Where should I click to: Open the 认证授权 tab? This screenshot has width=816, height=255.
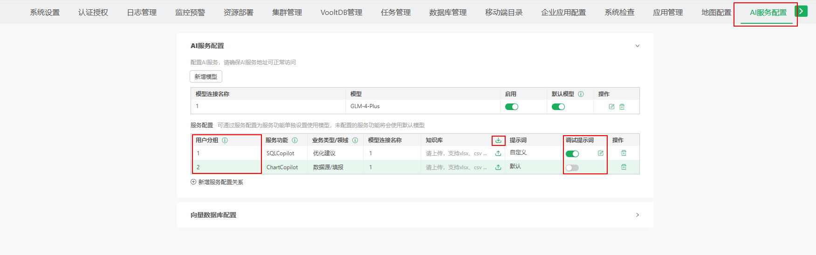coord(93,13)
